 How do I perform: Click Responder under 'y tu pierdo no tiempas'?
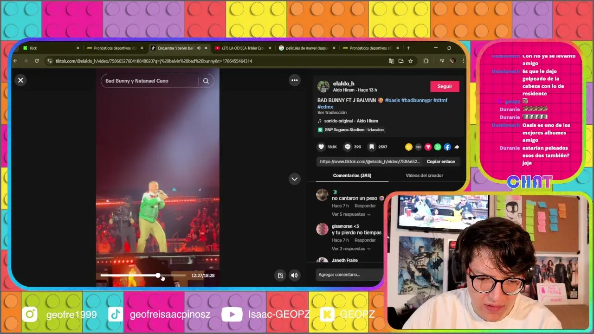click(x=365, y=240)
